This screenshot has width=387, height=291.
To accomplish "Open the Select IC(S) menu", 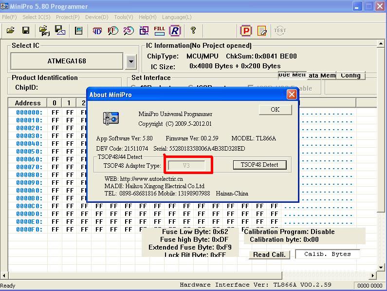I will pos(37,17).
